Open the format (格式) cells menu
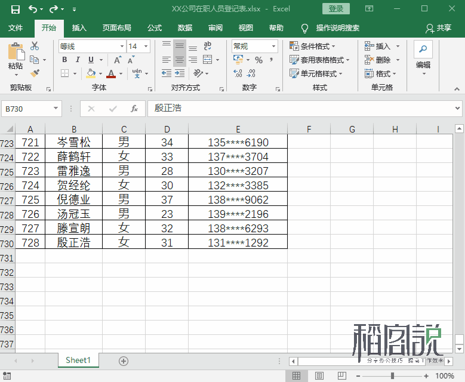 380,73
